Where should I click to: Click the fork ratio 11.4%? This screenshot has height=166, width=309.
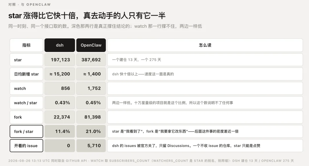60,132
